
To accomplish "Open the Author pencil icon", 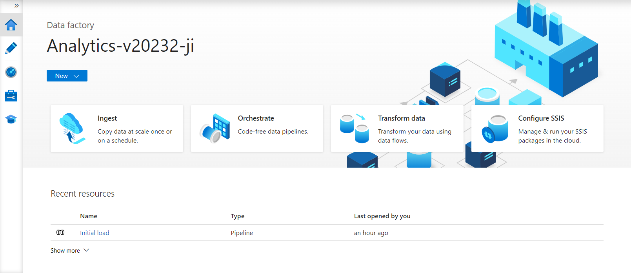I will [x=11, y=49].
